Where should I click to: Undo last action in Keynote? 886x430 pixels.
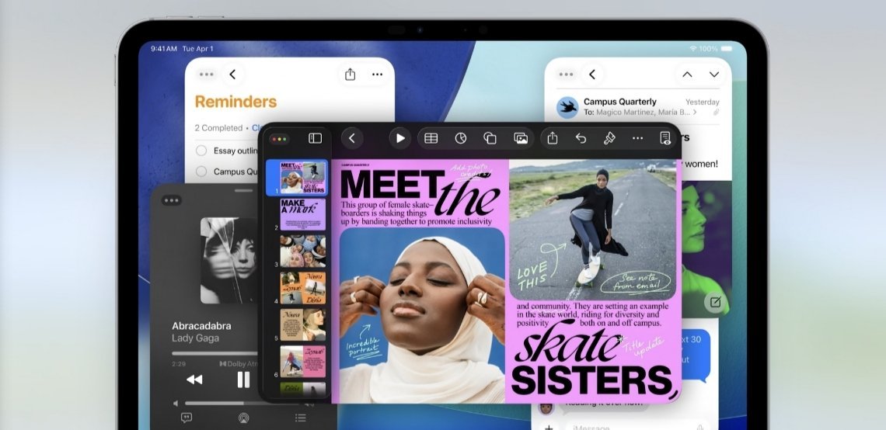[581, 138]
